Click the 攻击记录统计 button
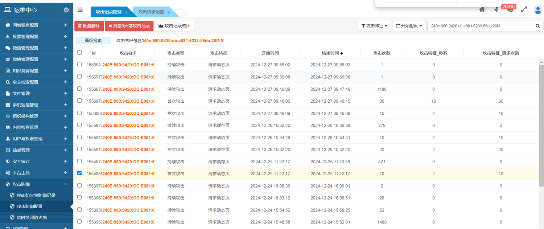Viewport: 544px width, 229px height. (x=174, y=26)
